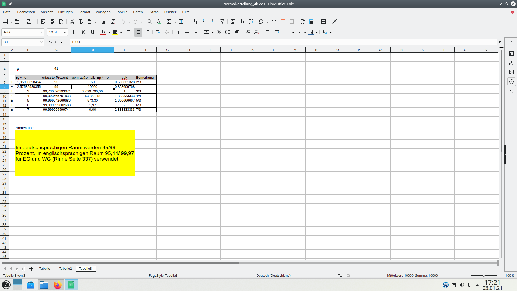Open the Sum function dropdown arrow

(62, 42)
